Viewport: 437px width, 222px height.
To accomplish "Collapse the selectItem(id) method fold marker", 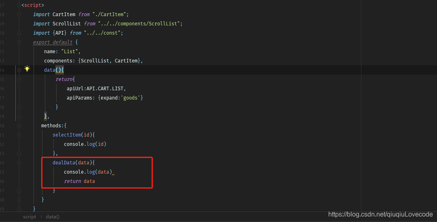I will coord(19,135).
